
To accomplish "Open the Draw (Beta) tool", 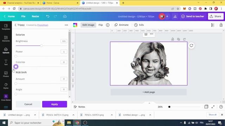I will click(6, 98).
